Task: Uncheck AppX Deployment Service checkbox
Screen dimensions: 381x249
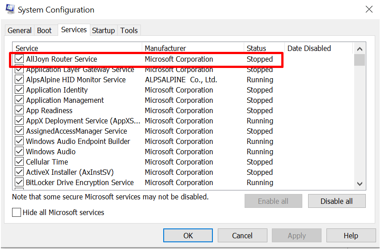Action: (x=19, y=121)
